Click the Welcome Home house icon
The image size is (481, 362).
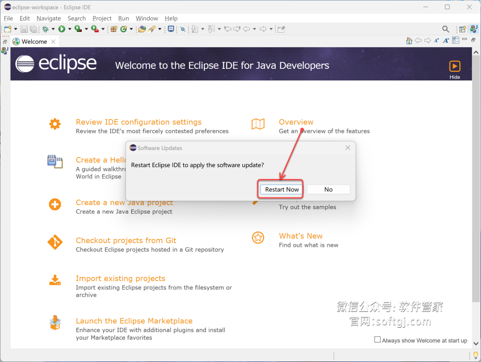[x=409, y=40]
